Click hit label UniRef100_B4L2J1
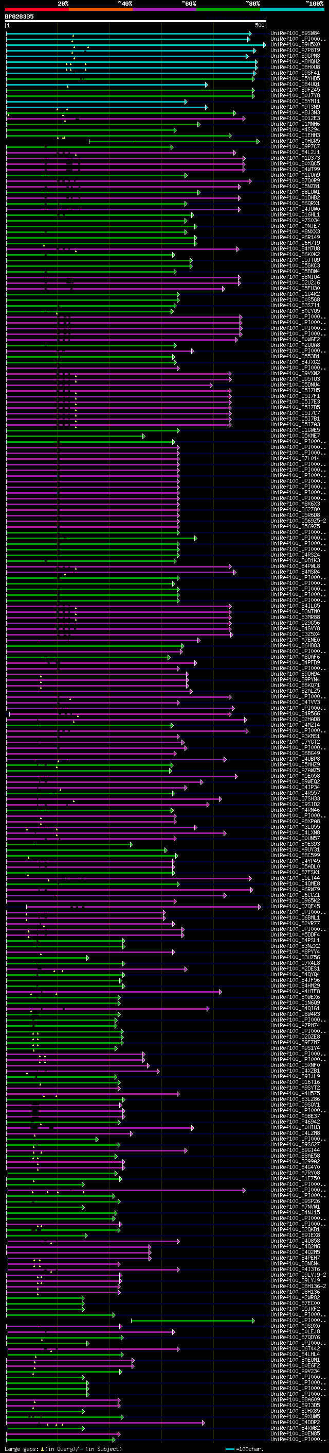329x1453 pixels. [x=295, y=152]
